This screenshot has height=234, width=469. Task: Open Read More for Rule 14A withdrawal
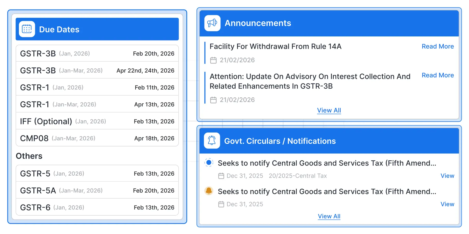click(438, 46)
